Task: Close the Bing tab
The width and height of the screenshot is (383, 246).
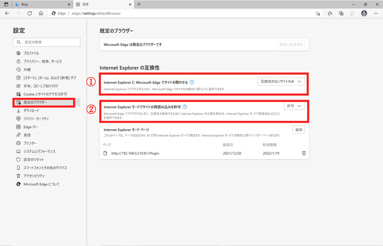Action: pos(69,4)
